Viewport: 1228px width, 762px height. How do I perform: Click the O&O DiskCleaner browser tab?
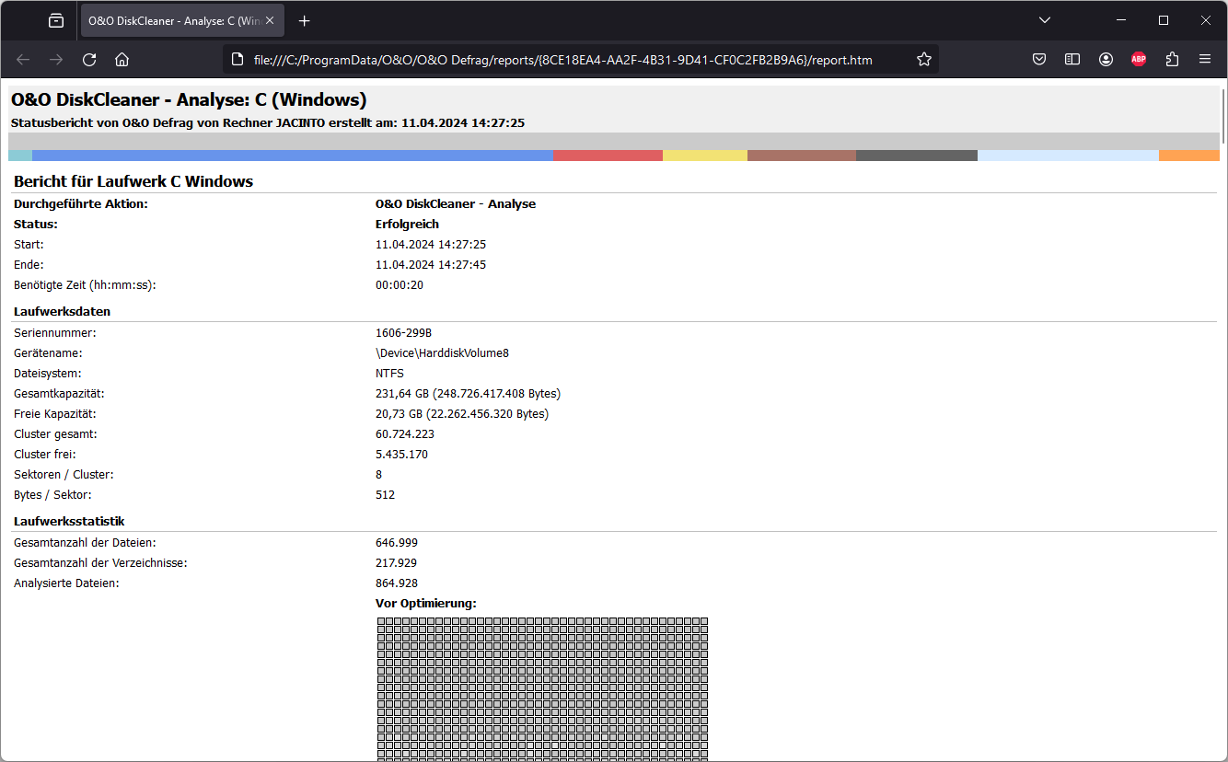(x=180, y=20)
